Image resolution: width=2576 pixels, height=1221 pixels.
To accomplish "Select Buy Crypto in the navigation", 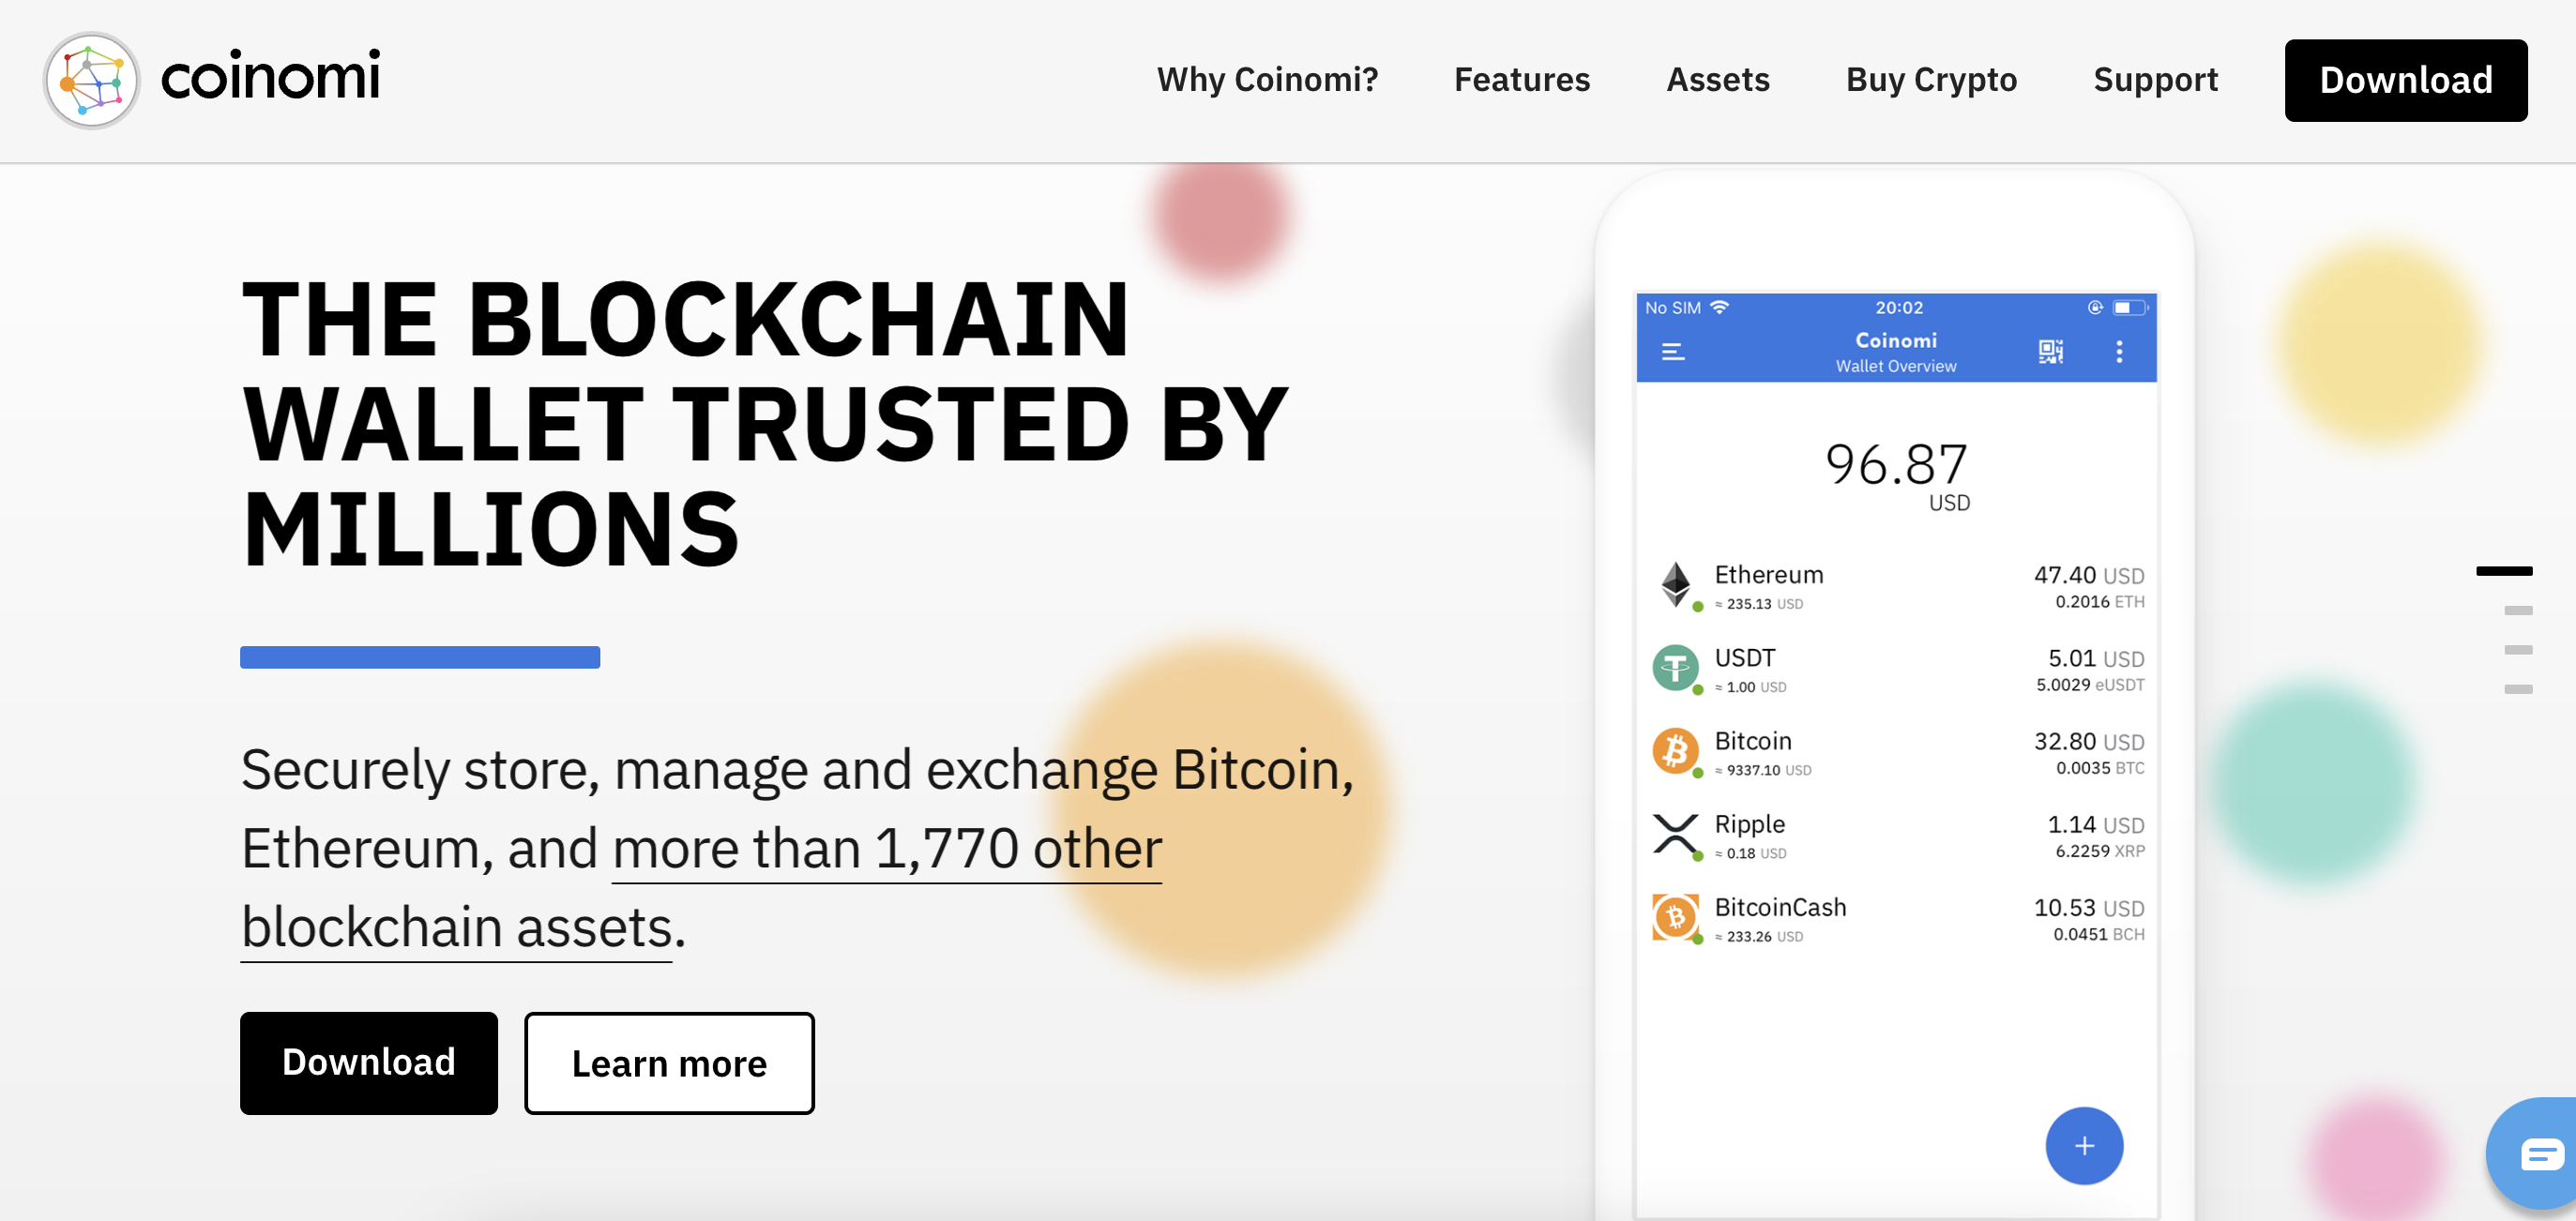I will coord(1930,80).
